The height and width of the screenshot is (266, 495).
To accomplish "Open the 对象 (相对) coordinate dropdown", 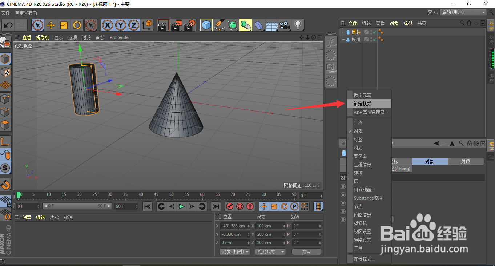I will click(235, 251).
